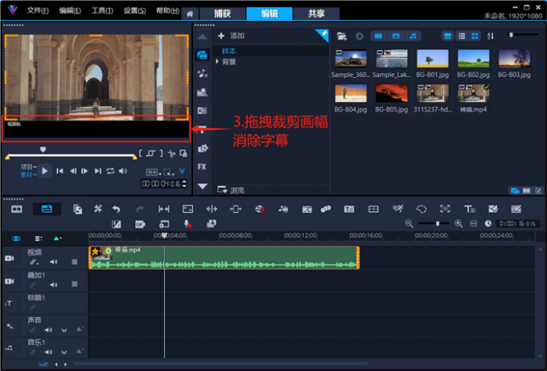Import media files folder icon
This screenshot has width=547, height=371.
tap(342, 36)
